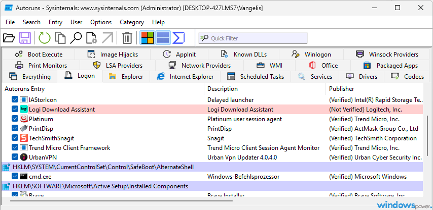Click the blue sigma VirusTotal icon

point(178,38)
